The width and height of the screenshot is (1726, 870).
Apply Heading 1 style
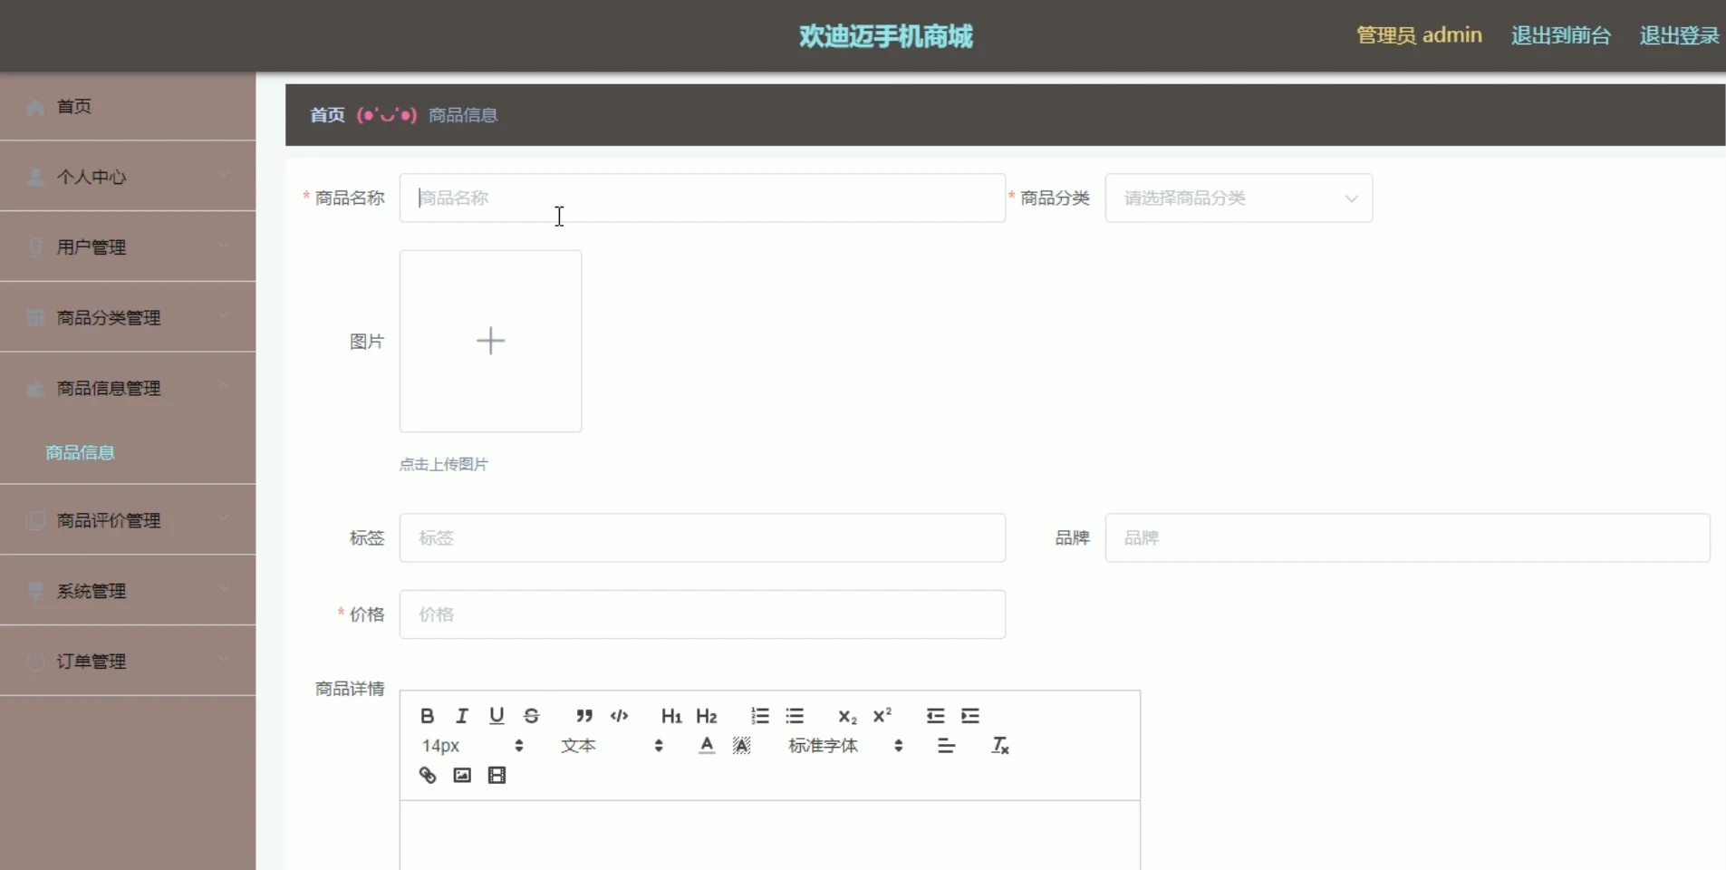(x=670, y=715)
